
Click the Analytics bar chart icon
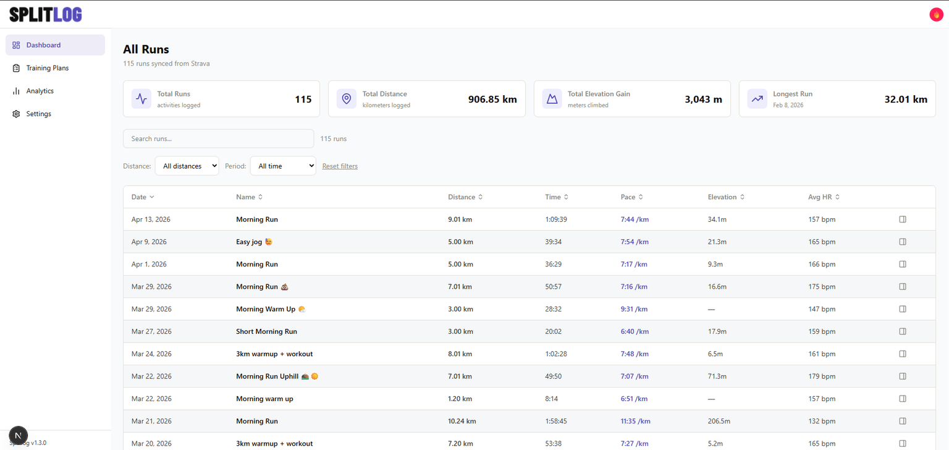17,91
